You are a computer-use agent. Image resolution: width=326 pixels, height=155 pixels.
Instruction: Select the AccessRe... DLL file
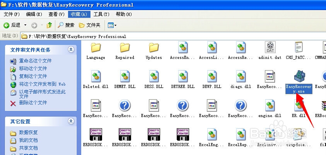click(x=241, y=51)
